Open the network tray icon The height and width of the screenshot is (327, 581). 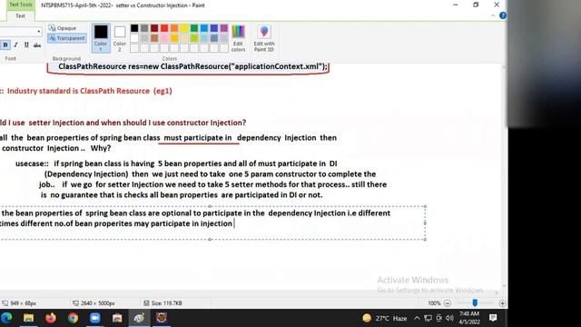pos(428,318)
